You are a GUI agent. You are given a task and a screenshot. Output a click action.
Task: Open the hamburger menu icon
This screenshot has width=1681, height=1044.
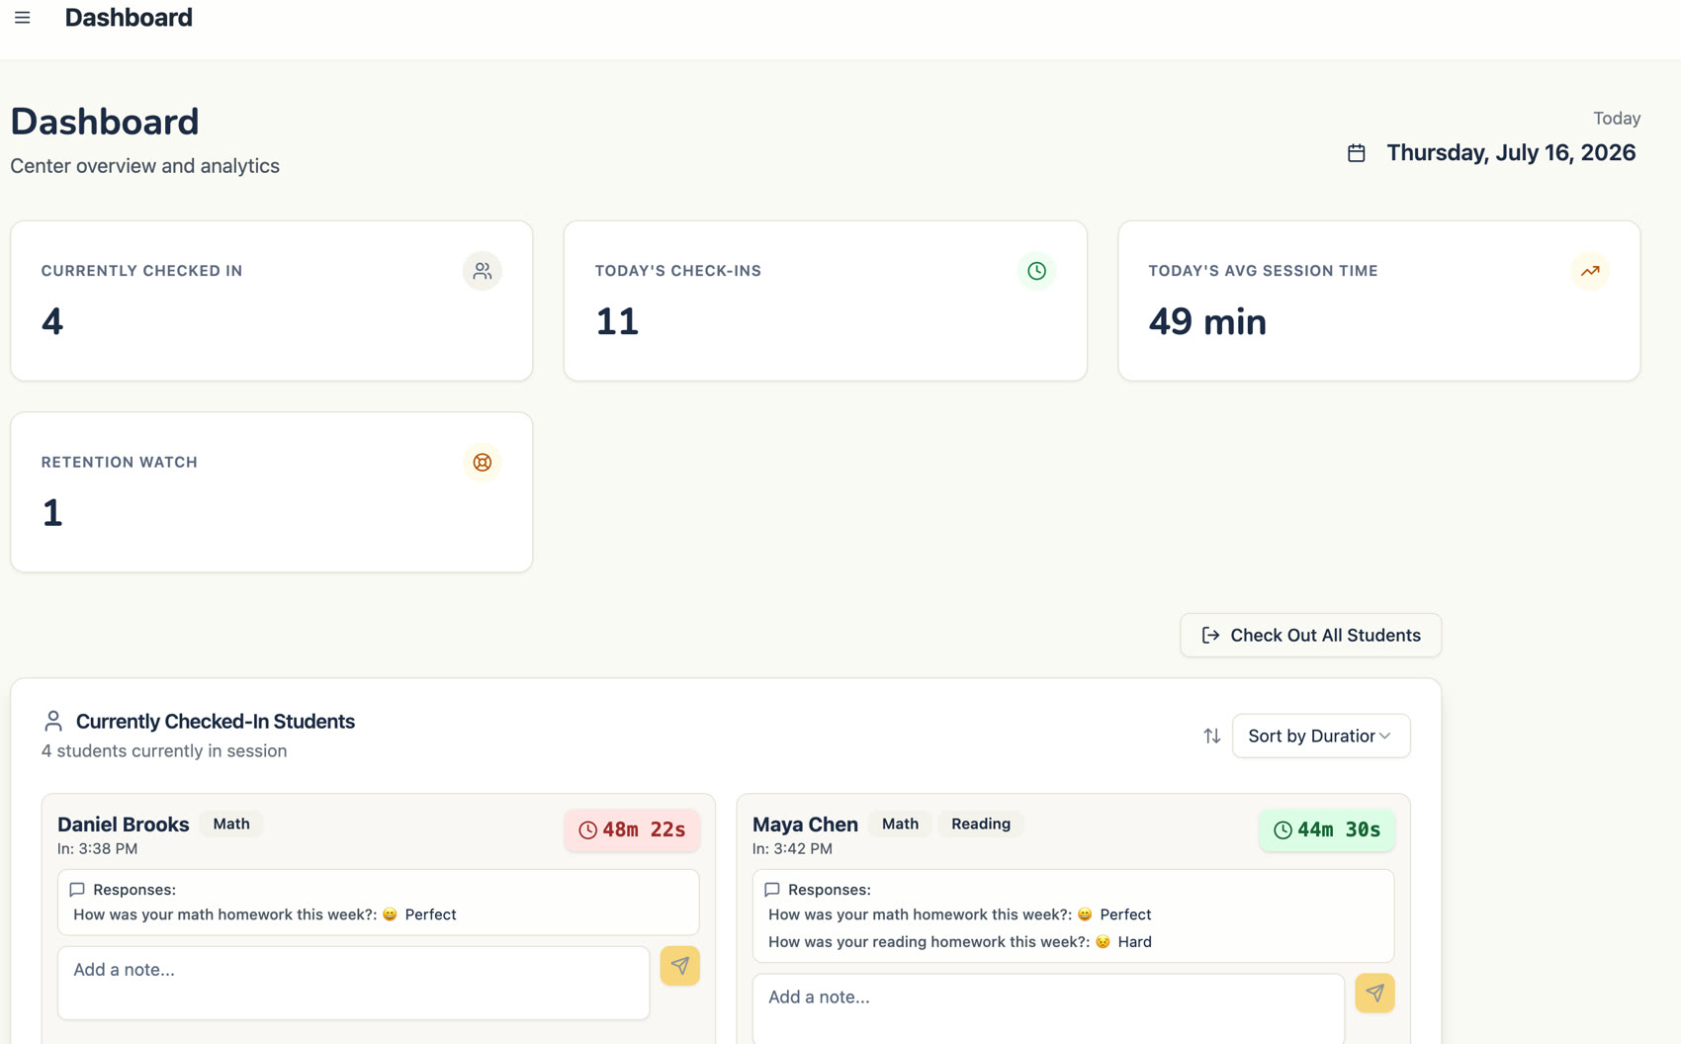pos(22,18)
